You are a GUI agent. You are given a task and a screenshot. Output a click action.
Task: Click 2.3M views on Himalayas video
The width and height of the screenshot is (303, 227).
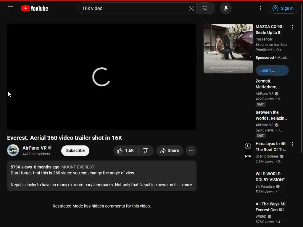tap(265, 162)
